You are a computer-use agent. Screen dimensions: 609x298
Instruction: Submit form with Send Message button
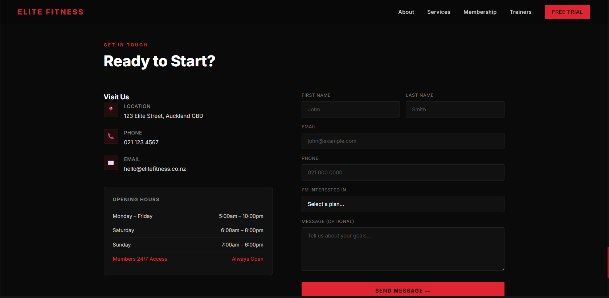click(x=402, y=290)
